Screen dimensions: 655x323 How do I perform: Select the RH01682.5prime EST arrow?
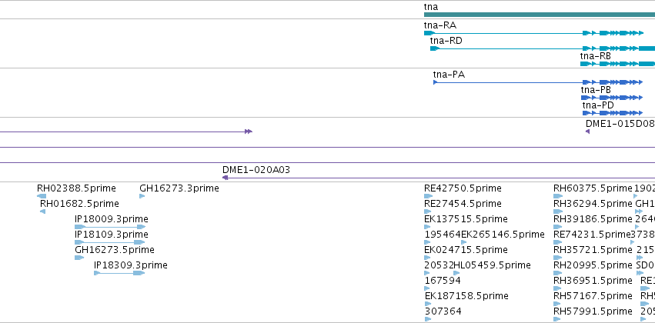[42, 211]
